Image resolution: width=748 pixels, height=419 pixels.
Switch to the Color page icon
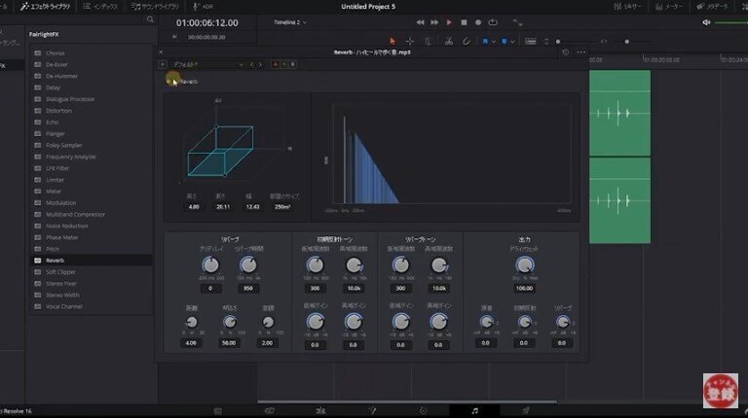(423, 410)
